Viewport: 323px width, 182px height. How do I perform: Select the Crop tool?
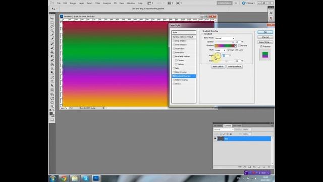52,35
